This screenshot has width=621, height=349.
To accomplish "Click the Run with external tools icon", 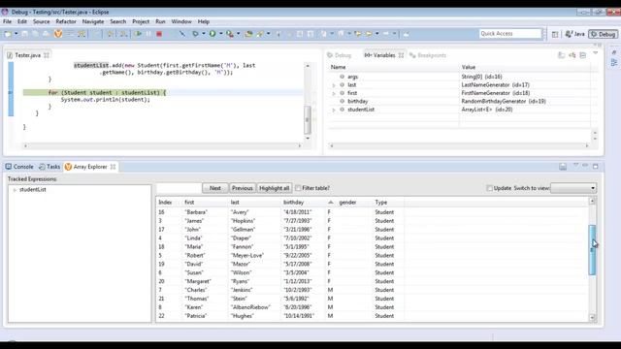I will [230, 34].
